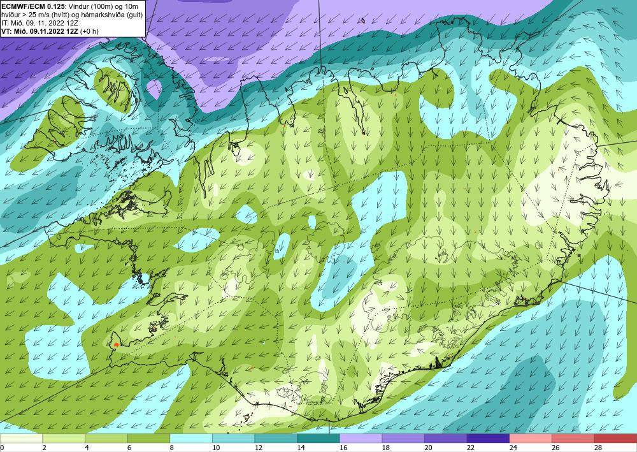Click the legend scale label "2"

point(45,448)
